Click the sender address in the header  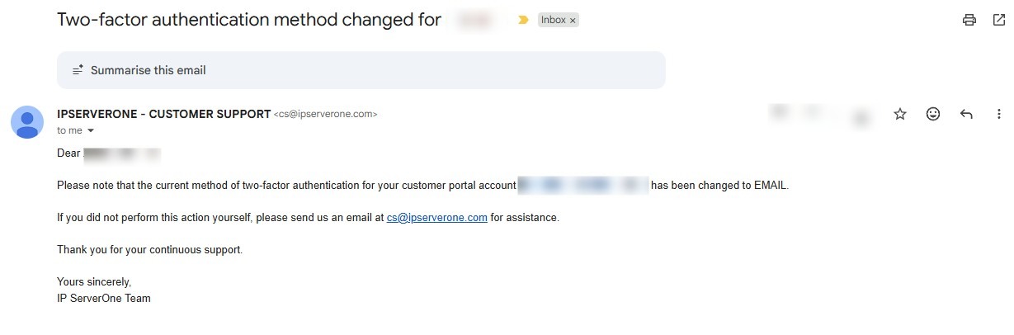point(326,115)
